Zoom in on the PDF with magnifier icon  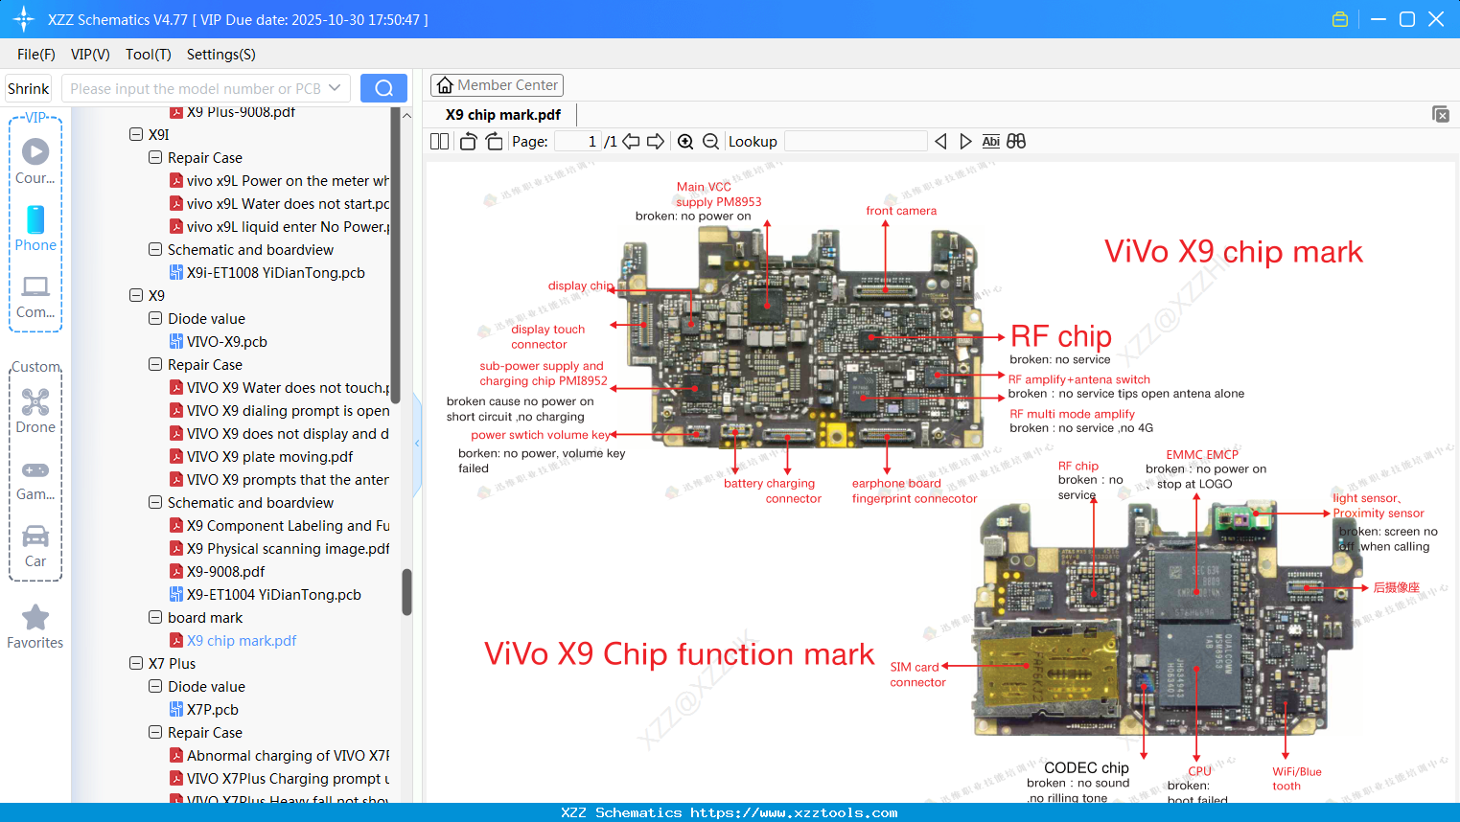point(685,141)
